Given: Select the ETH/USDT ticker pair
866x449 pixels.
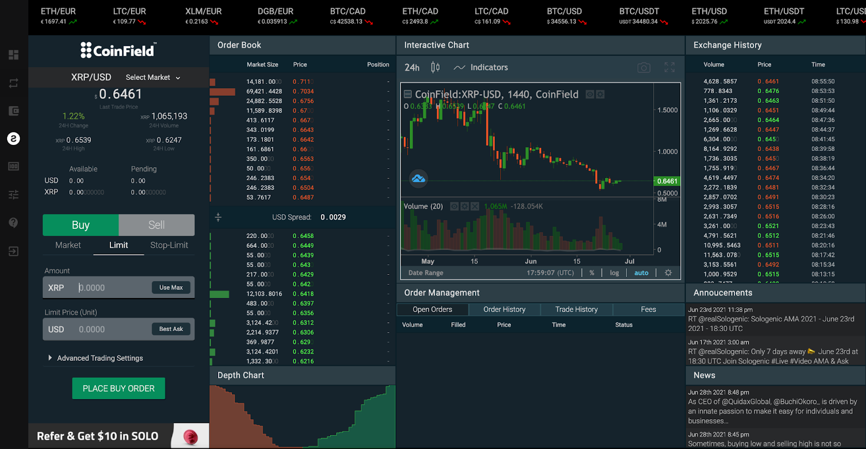Looking at the screenshot, I should [784, 16].
